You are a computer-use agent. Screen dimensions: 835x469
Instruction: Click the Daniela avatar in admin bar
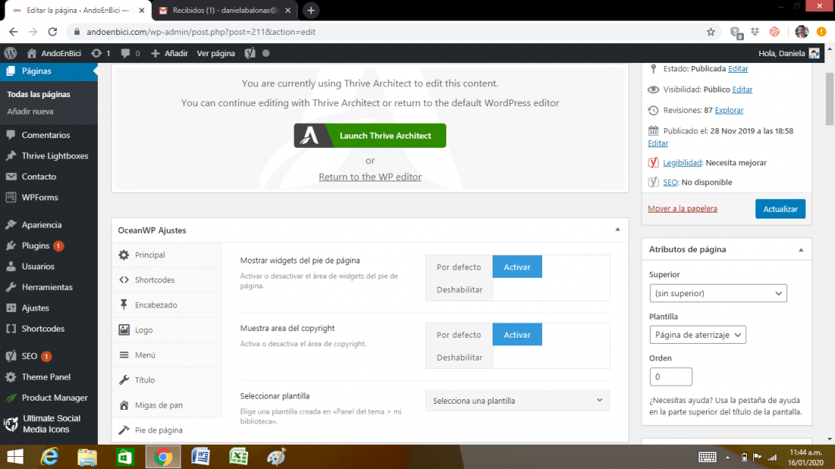pos(814,53)
